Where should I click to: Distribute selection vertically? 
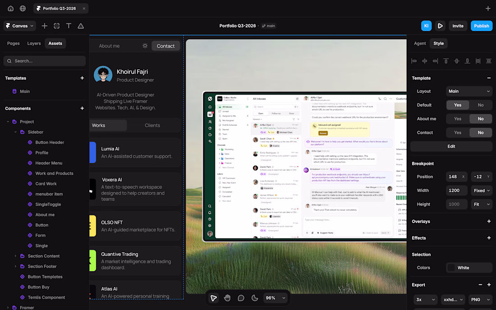pyautogui.click(x=489, y=61)
